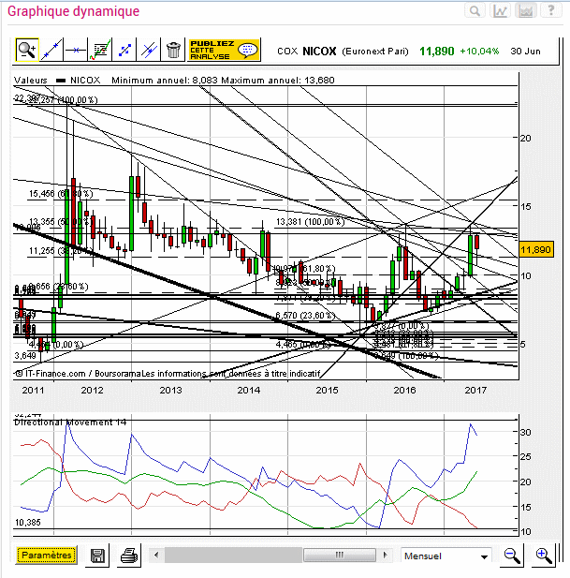
Task: Click the timeline scrollbar thumb
Action: pos(340,555)
